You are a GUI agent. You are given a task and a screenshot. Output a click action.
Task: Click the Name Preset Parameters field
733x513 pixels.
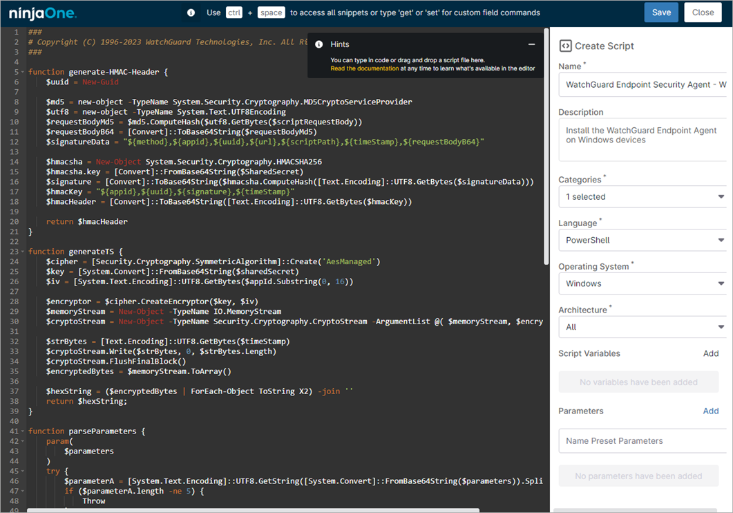tap(642, 440)
